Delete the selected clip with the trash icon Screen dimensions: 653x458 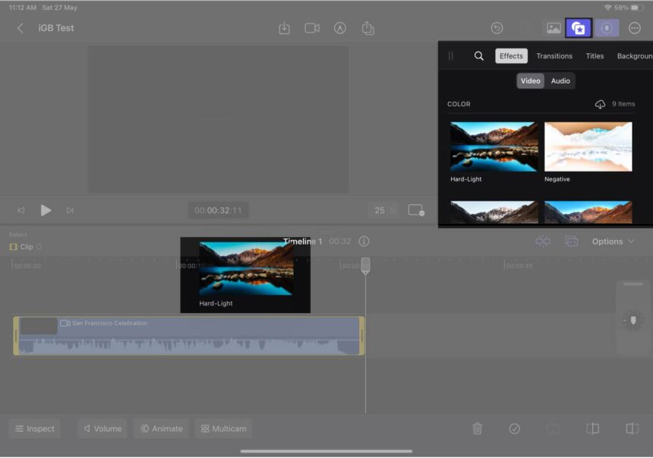coord(478,428)
